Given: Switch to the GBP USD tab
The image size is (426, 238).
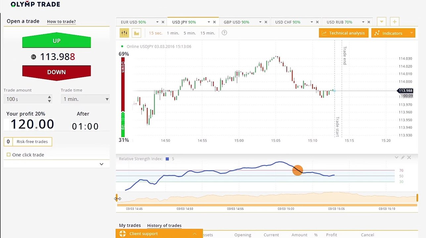Looking at the screenshot, I should (x=236, y=22).
